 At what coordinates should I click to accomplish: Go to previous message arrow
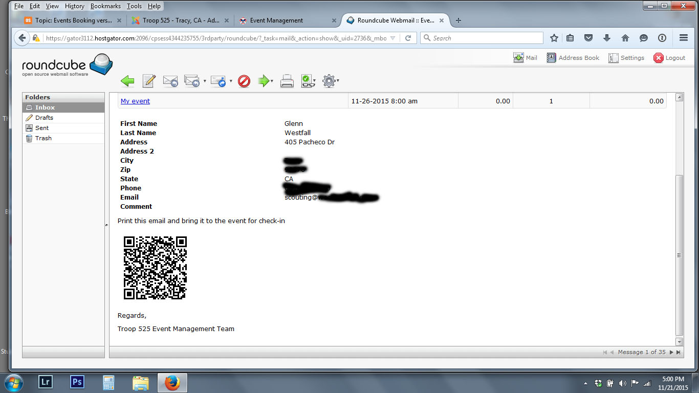[x=612, y=352]
